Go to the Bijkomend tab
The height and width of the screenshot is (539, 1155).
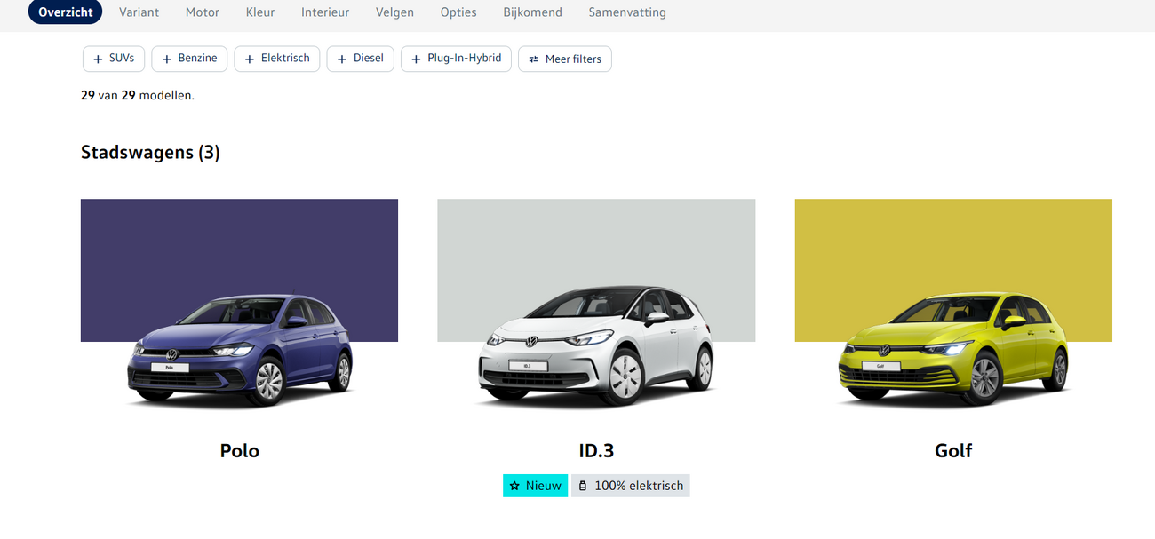click(x=532, y=12)
